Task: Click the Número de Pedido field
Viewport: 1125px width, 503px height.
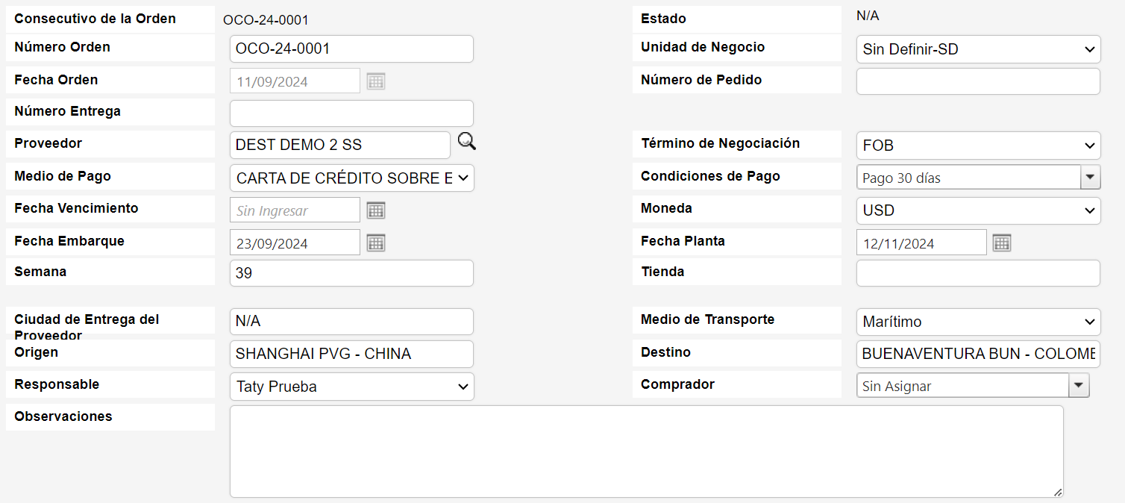Action: pos(977,81)
